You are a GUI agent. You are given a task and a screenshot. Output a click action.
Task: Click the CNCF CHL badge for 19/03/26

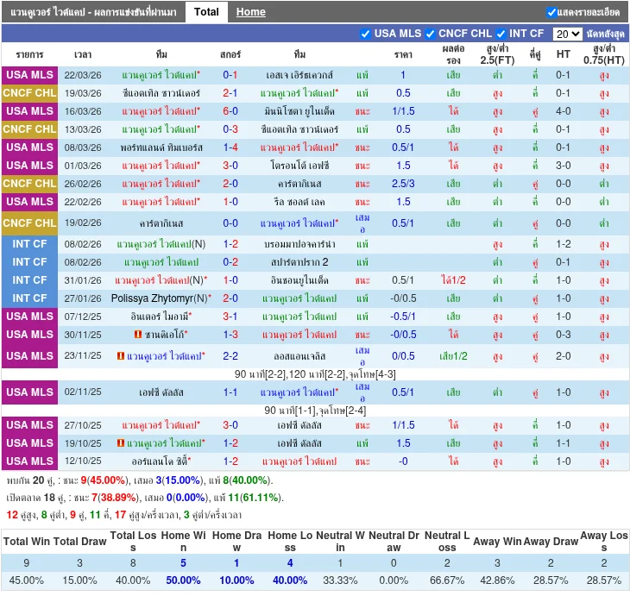[x=30, y=93]
